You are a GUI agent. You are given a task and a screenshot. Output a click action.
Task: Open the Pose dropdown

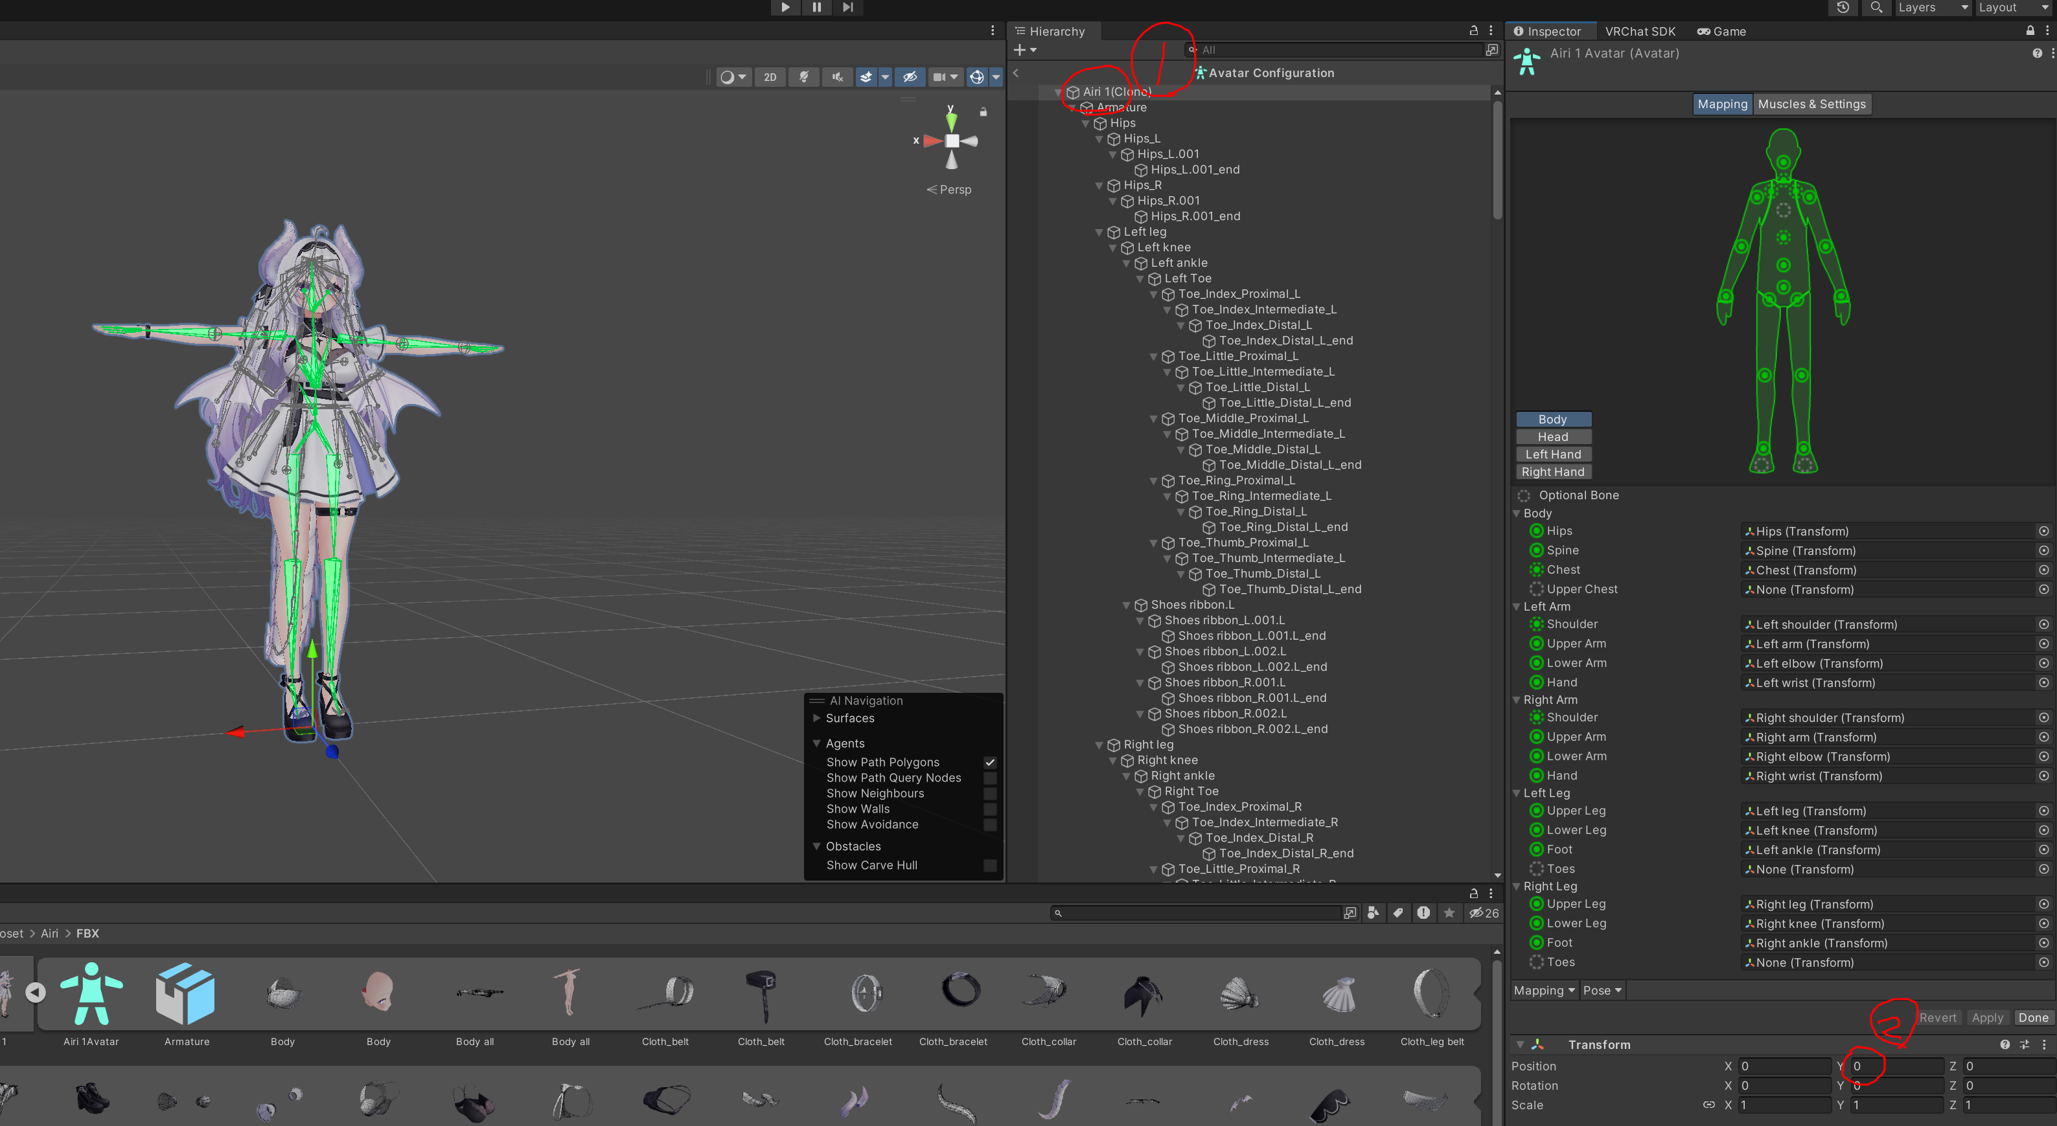point(1602,990)
